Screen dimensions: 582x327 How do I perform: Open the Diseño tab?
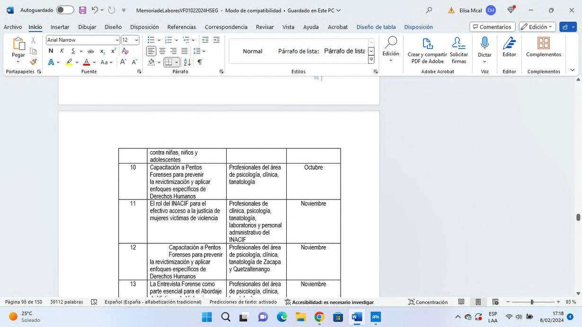113,27
